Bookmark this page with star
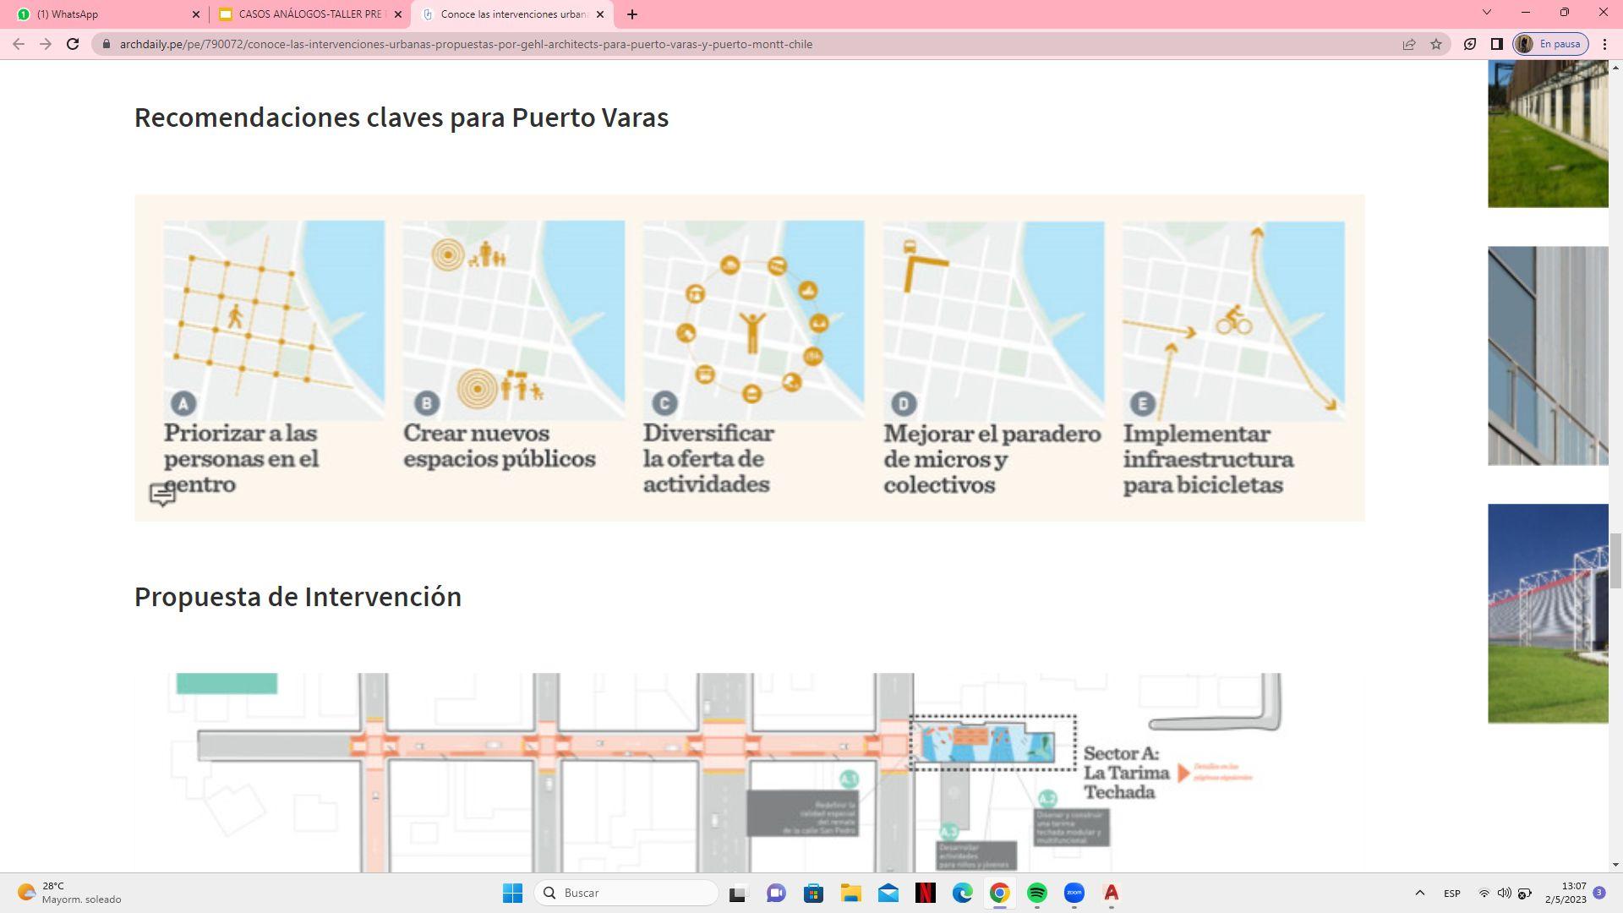This screenshot has height=913, width=1623. (x=1436, y=44)
